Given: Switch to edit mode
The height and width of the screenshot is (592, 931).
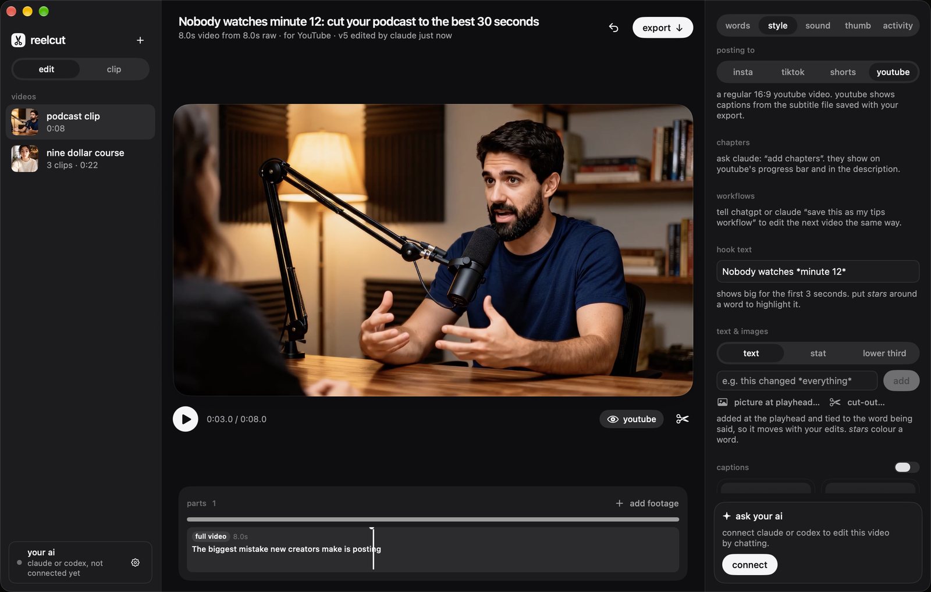Looking at the screenshot, I should pyautogui.click(x=46, y=69).
